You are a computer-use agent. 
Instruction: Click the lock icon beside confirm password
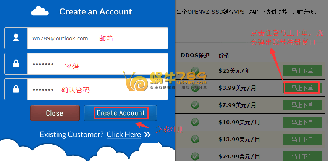[16, 89]
